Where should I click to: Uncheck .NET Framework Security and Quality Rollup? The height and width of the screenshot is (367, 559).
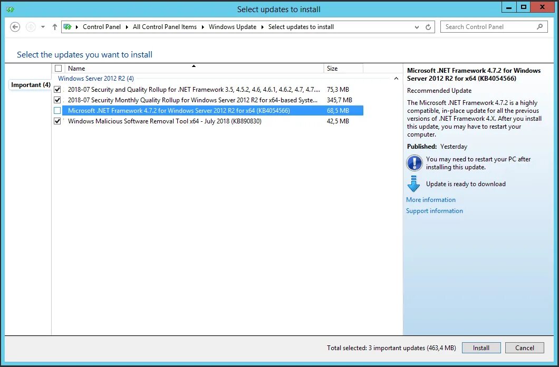[57, 90]
